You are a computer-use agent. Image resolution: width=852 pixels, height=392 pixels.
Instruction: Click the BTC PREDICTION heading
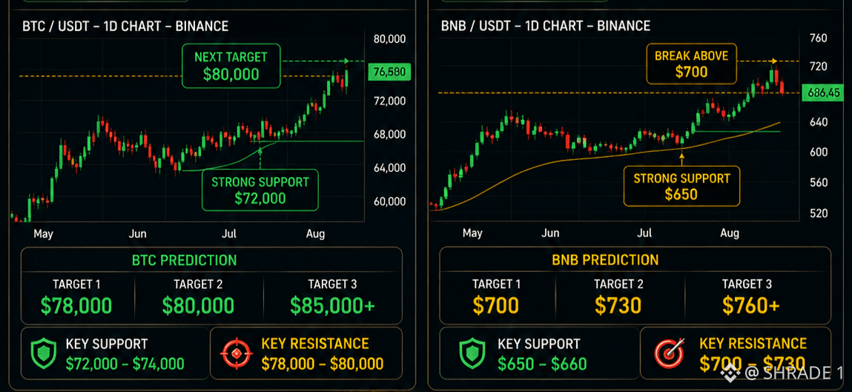tap(184, 260)
